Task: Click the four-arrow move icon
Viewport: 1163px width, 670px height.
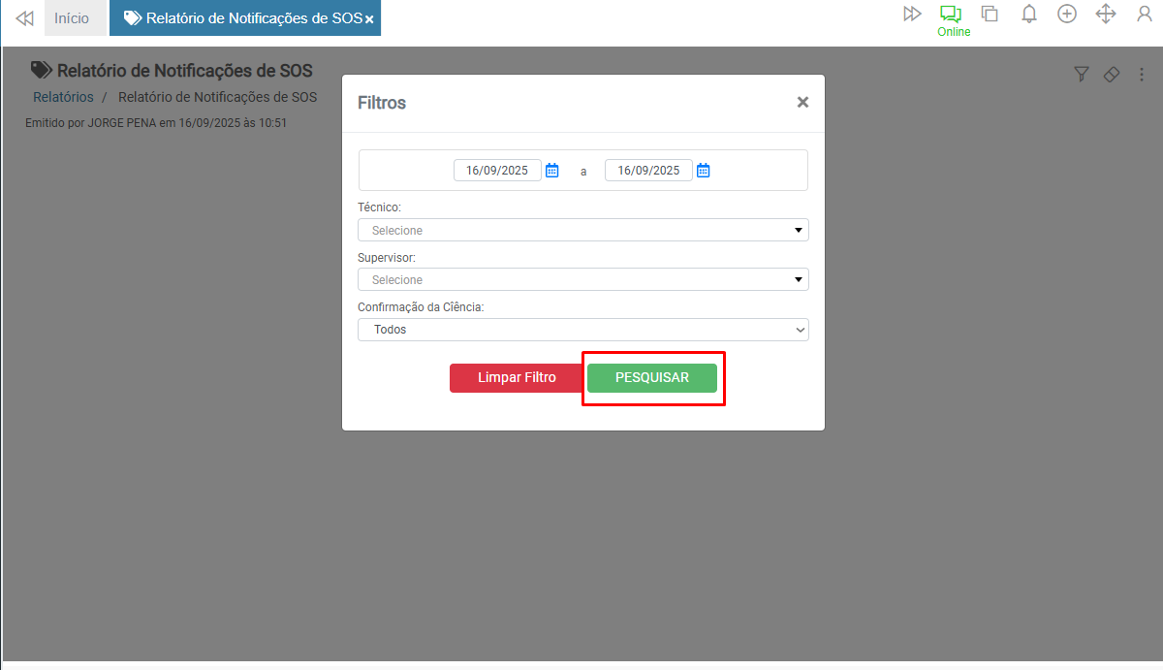Action: click(1106, 14)
